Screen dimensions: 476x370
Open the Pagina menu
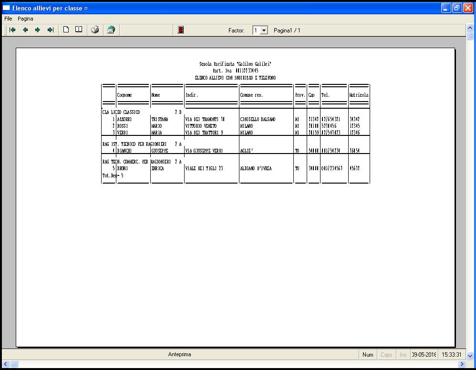pyautogui.click(x=25, y=19)
